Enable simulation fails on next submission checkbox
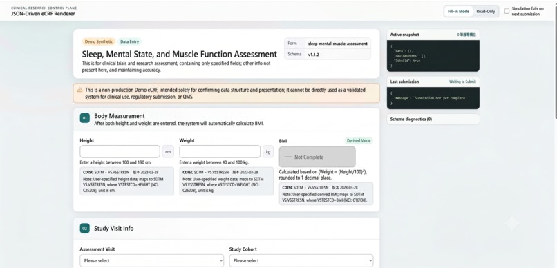 pos(507,11)
